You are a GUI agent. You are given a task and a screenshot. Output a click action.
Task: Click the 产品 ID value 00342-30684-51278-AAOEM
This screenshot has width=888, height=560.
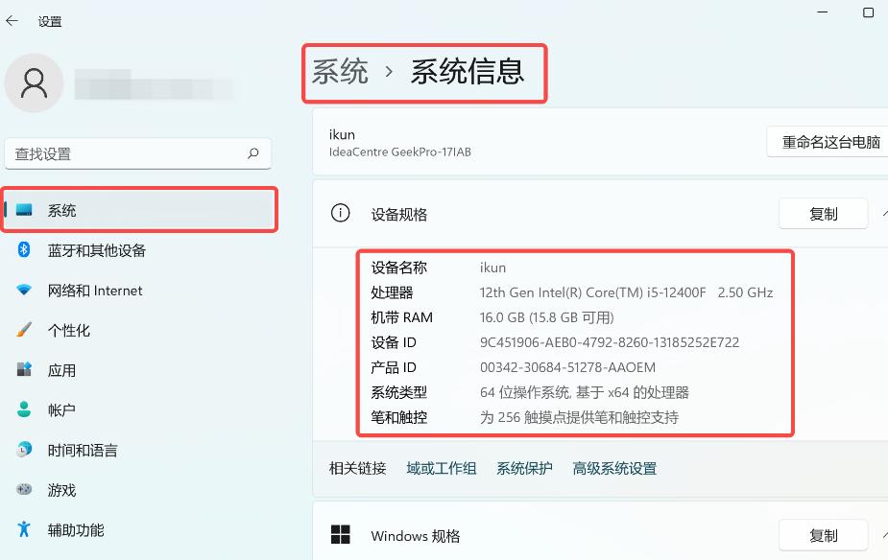(567, 367)
